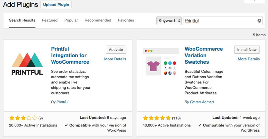Install WooCommerce Variation Swatches now
Viewport: 268px width, 139px height.
coord(247,50)
